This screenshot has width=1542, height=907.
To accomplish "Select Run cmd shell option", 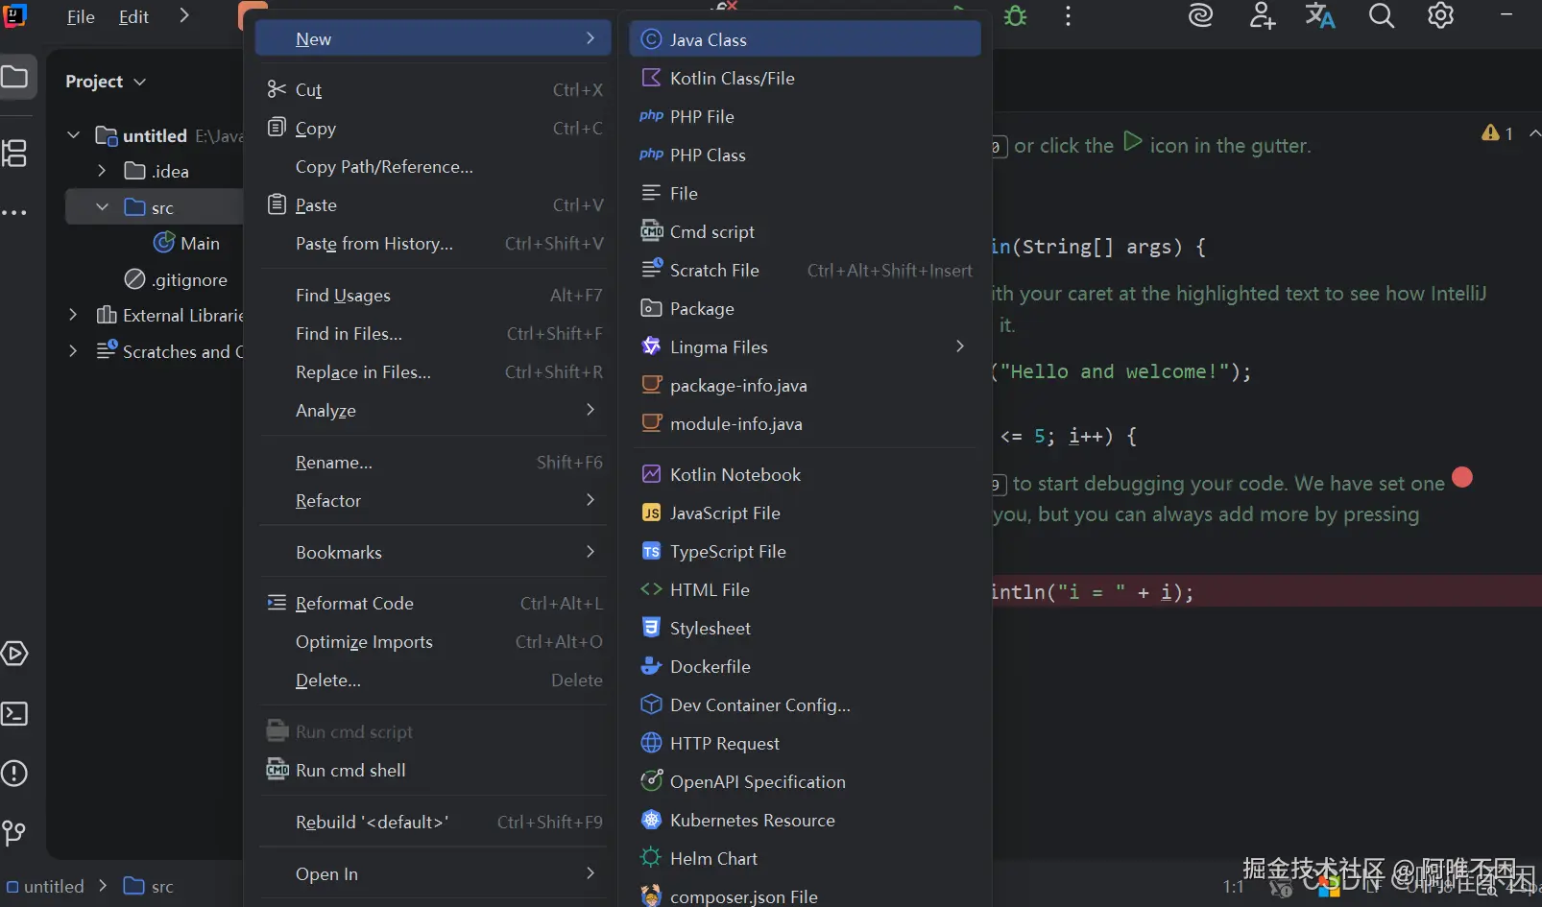I will (434, 771).
